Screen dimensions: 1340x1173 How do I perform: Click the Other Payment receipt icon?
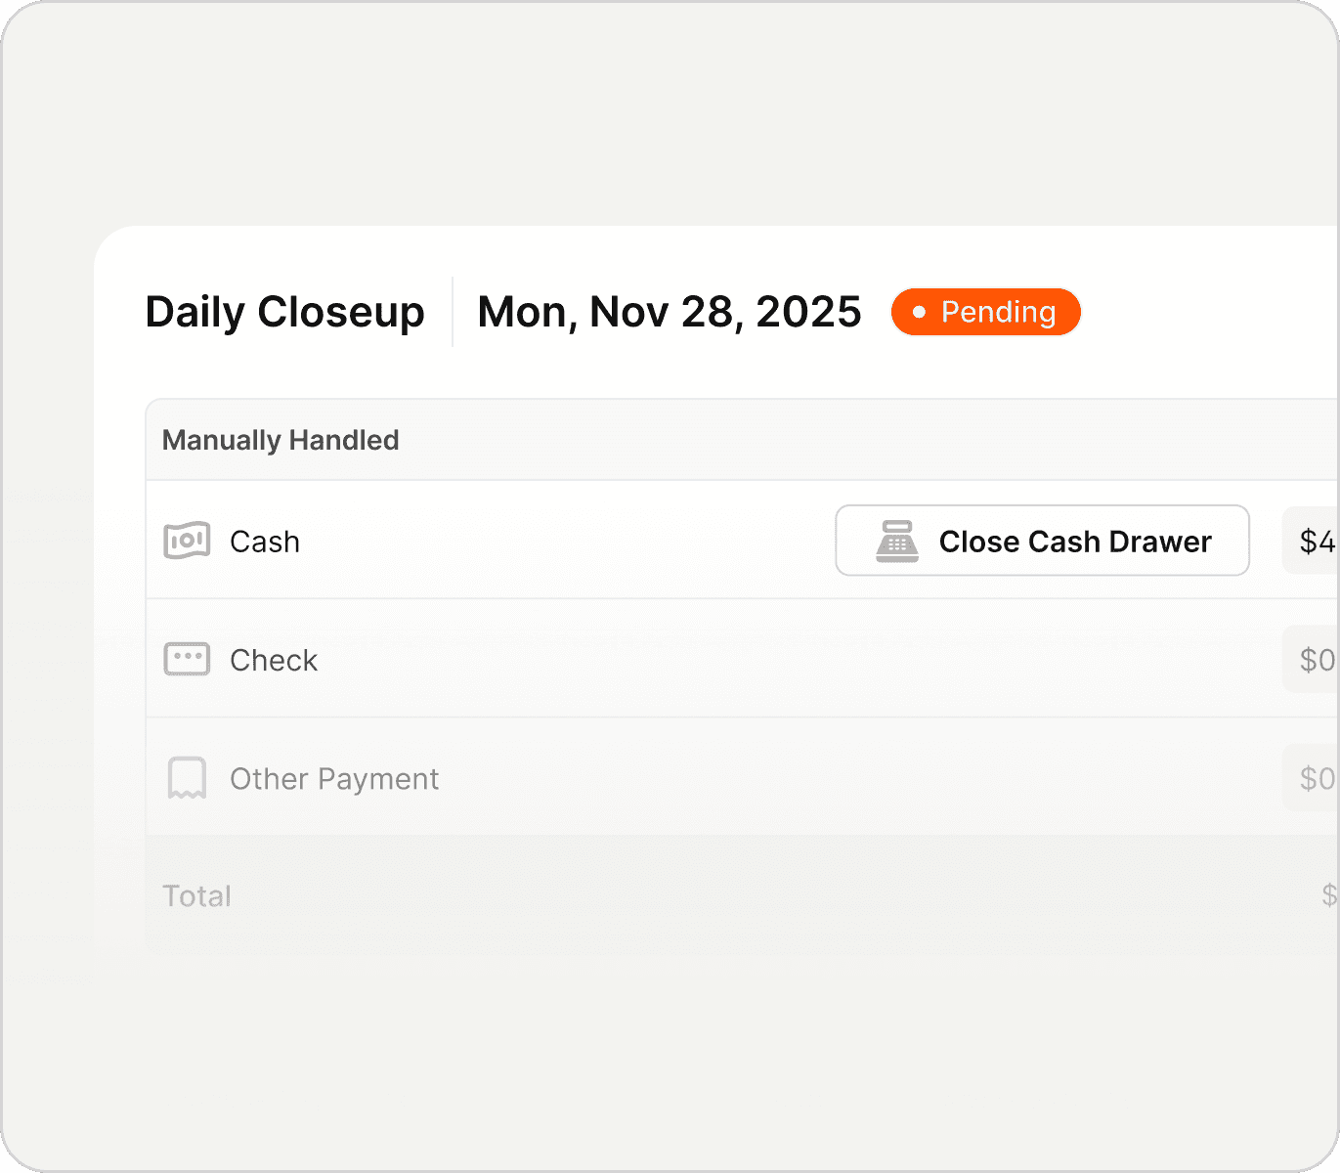point(187,778)
